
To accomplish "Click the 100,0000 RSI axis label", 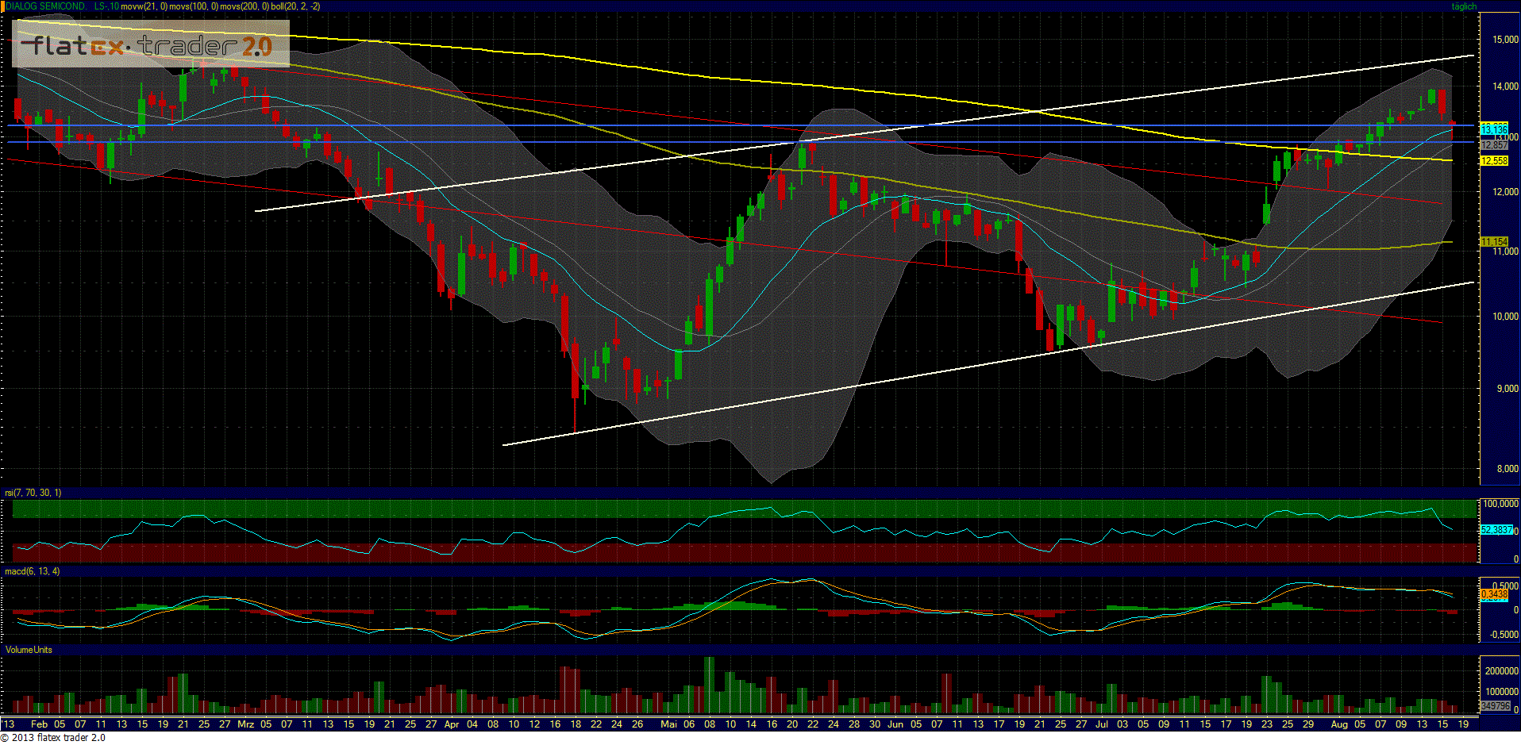I will pos(1501,504).
